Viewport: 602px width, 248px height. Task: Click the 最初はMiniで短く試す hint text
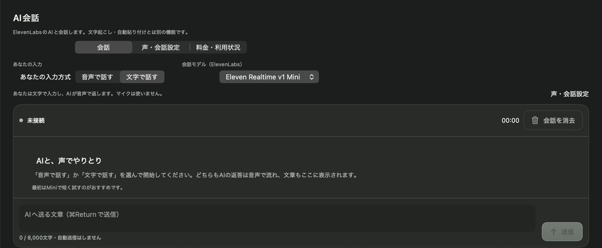point(78,188)
